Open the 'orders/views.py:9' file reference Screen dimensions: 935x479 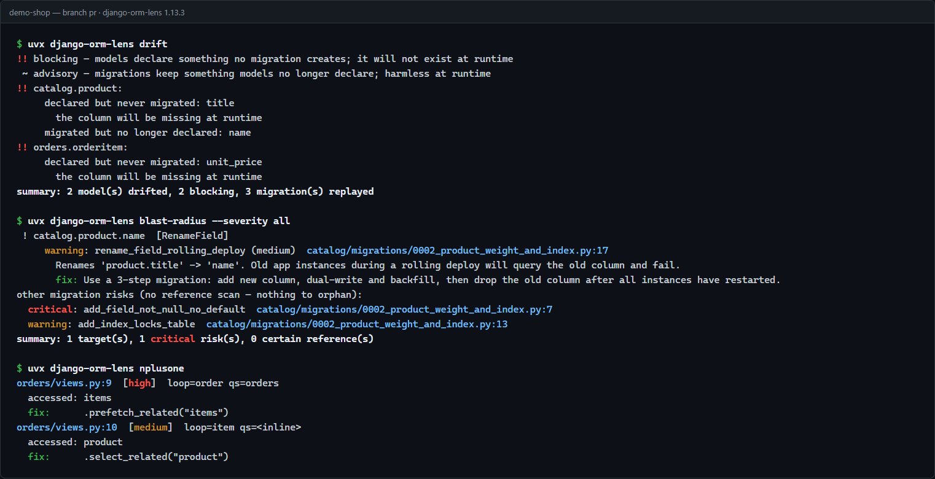[x=64, y=383]
